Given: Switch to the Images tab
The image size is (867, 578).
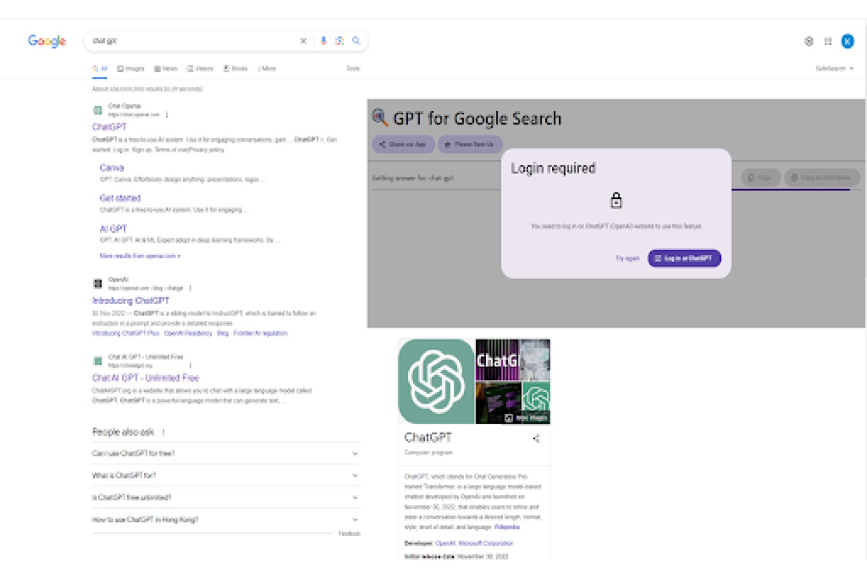Looking at the screenshot, I should click(131, 68).
